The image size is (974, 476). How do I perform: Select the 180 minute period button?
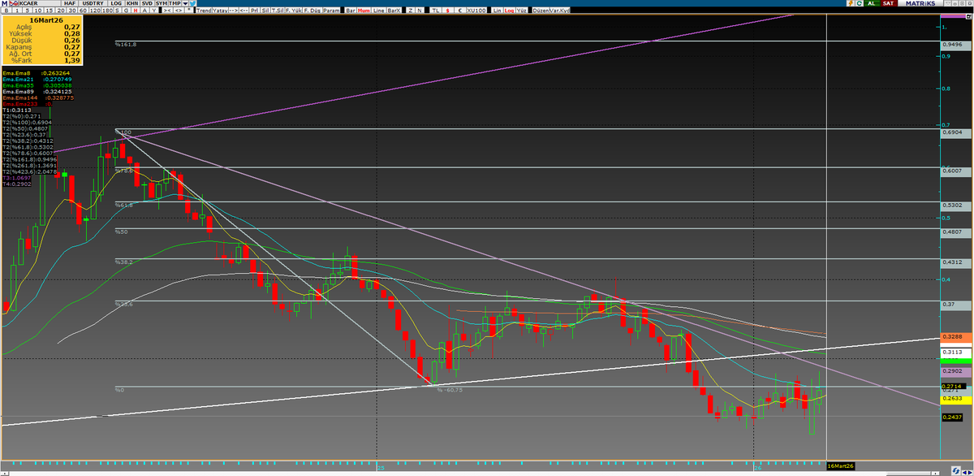(107, 11)
